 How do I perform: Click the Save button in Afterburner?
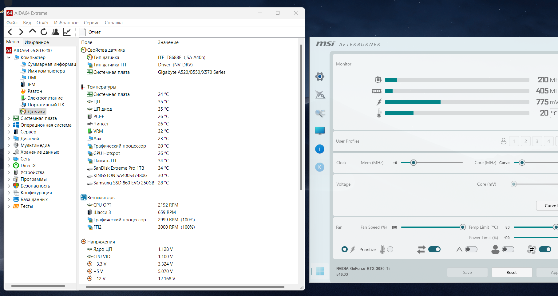[467, 272]
